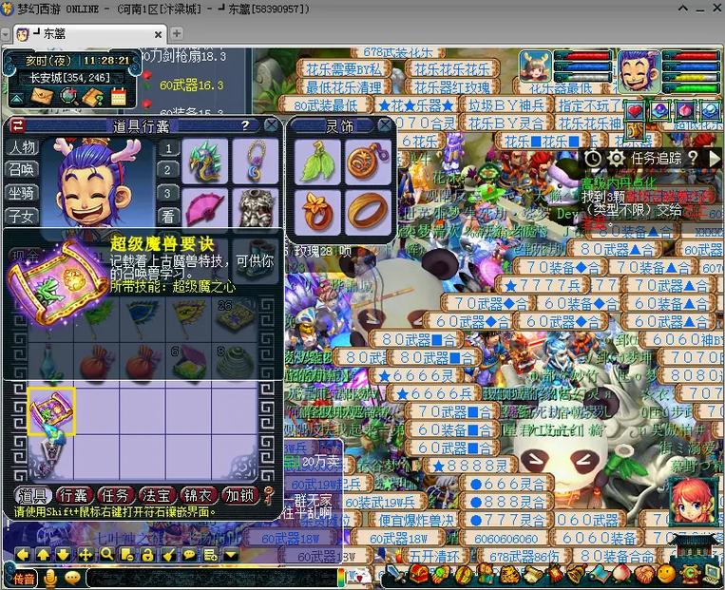
Task: Open the world map globe icon
Action: (69, 96)
